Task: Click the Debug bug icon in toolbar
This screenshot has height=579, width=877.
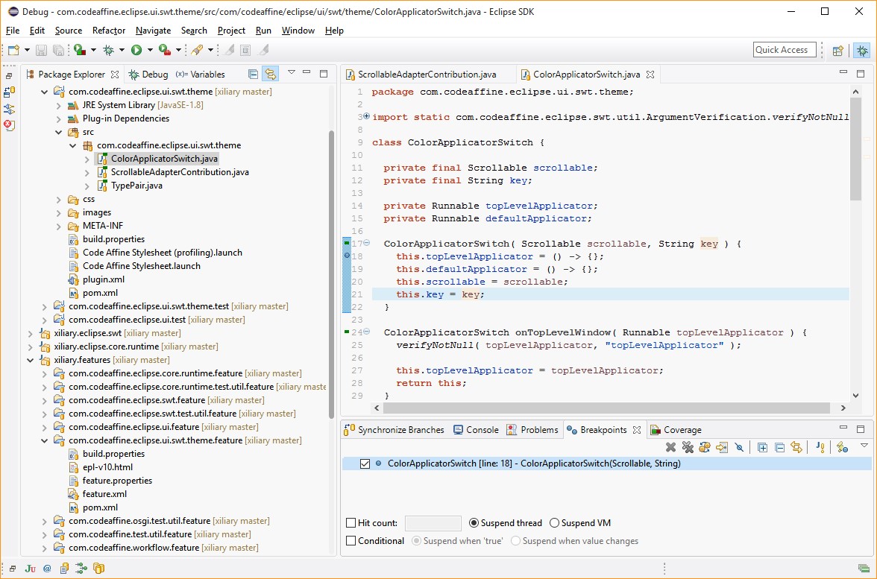Action: pyautogui.click(x=109, y=50)
